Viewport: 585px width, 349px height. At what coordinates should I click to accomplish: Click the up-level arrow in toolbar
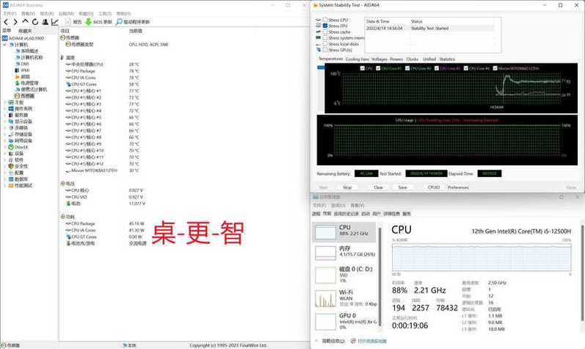(25, 21)
